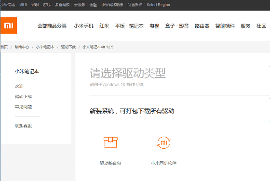Click 问题反馈 in the top bar
Screen dimensions: 270x181
click(x=135, y=5)
